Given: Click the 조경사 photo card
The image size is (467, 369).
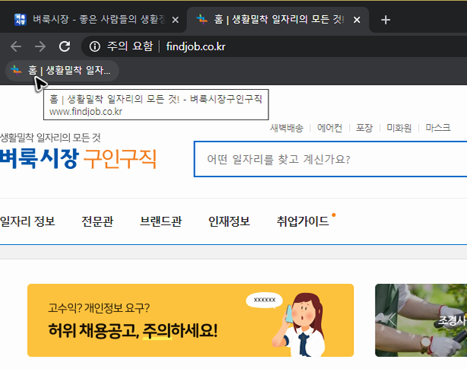Looking at the screenshot, I should tap(421, 320).
